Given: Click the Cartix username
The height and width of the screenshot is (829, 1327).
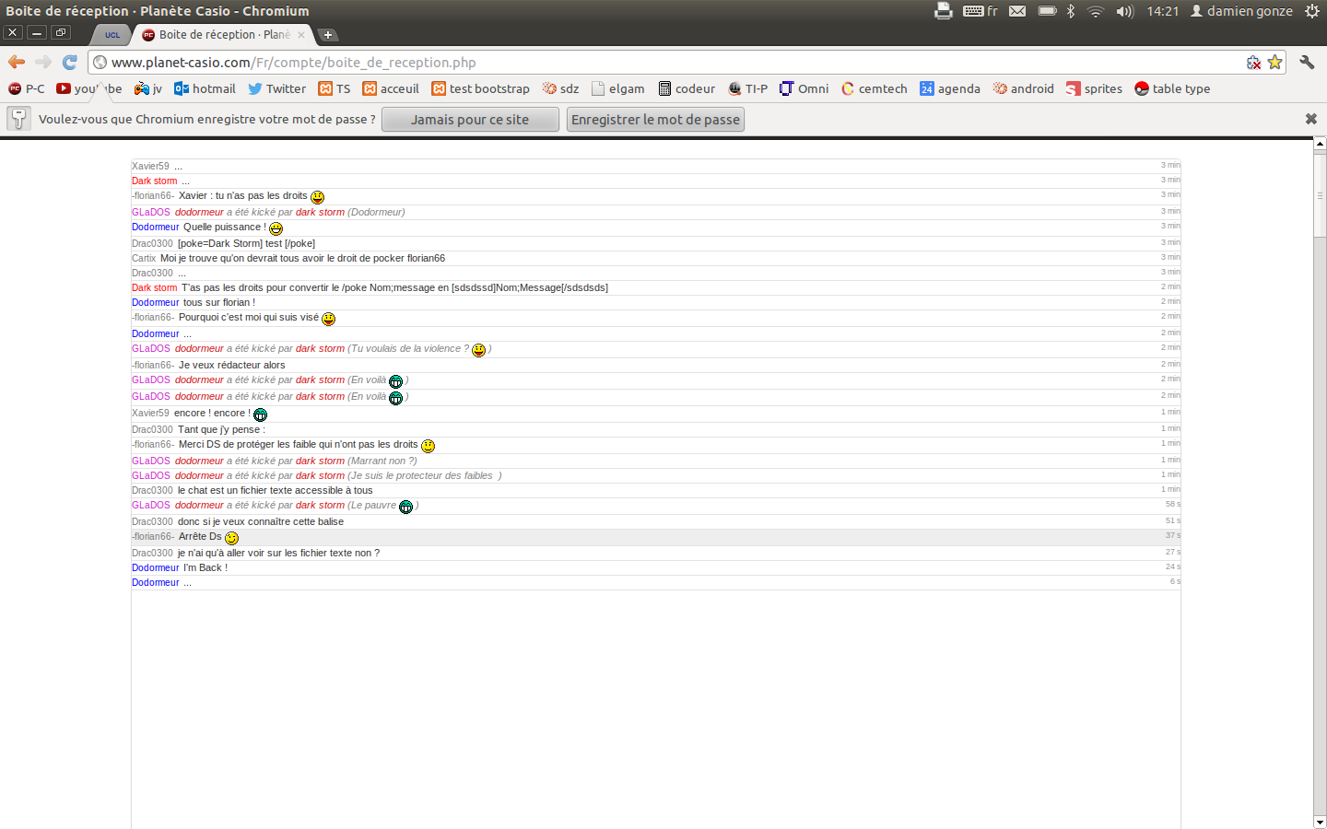Looking at the screenshot, I should coord(144,258).
